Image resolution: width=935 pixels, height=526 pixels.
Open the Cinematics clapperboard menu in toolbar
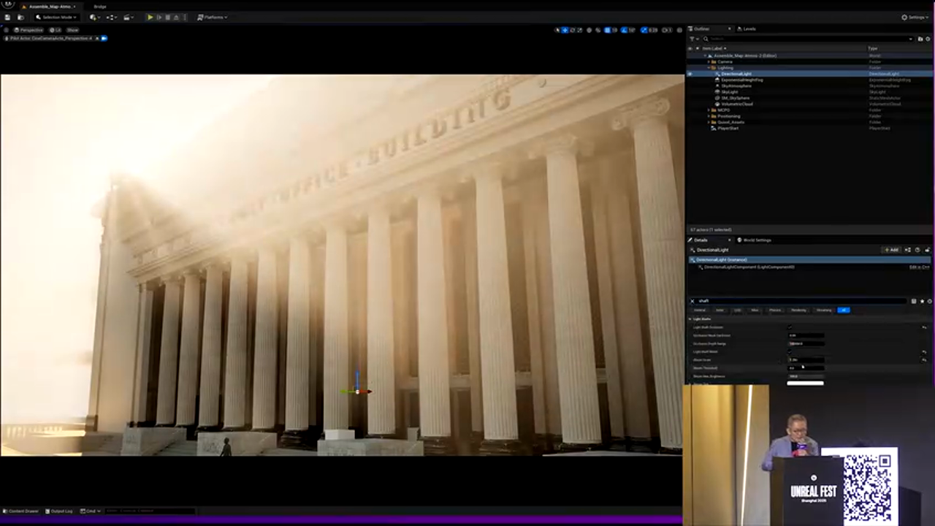(128, 17)
